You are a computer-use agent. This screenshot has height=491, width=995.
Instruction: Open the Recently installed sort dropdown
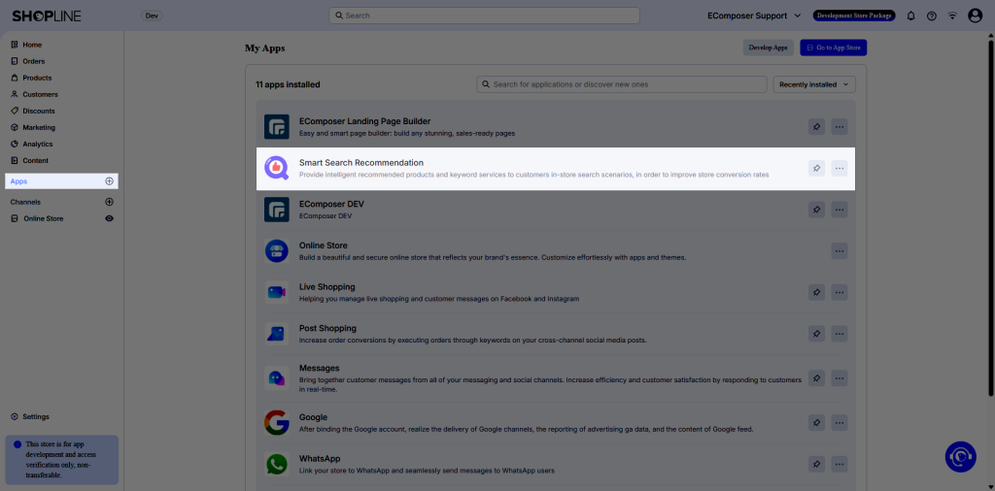(x=814, y=84)
